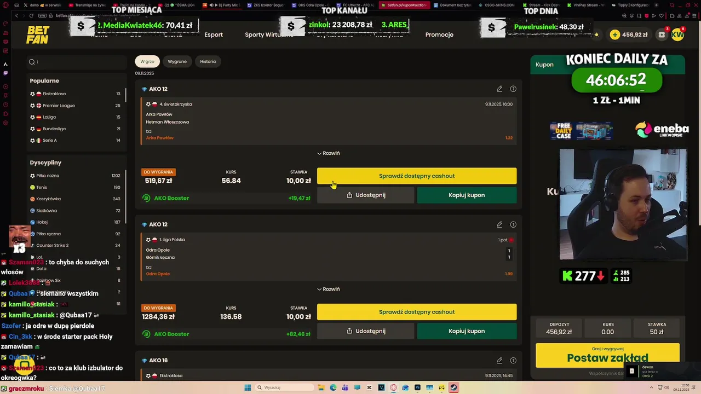The height and width of the screenshot is (394, 701).
Task: Select Siatkówka discipline
Action: click(x=75, y=211)
